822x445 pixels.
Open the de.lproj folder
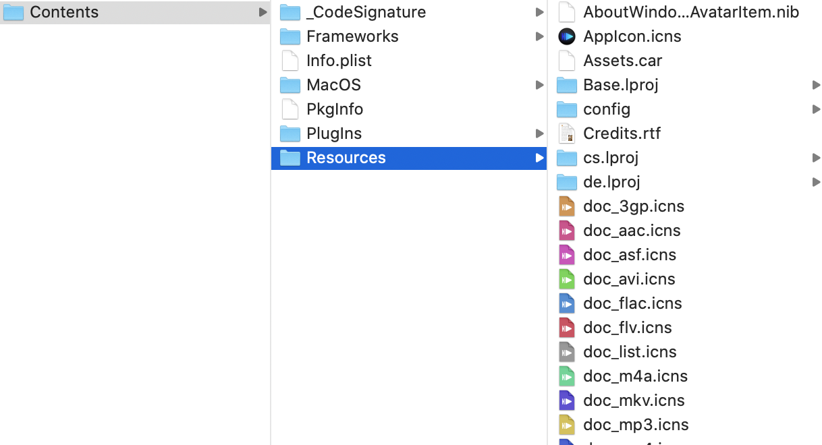[611, 182]
